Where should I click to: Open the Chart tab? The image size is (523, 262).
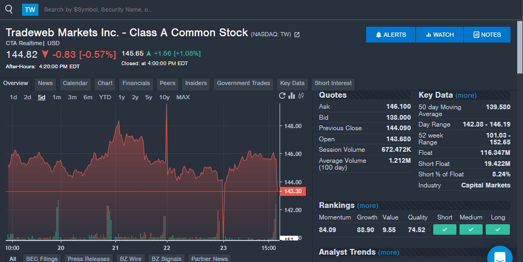coord(105,83)
